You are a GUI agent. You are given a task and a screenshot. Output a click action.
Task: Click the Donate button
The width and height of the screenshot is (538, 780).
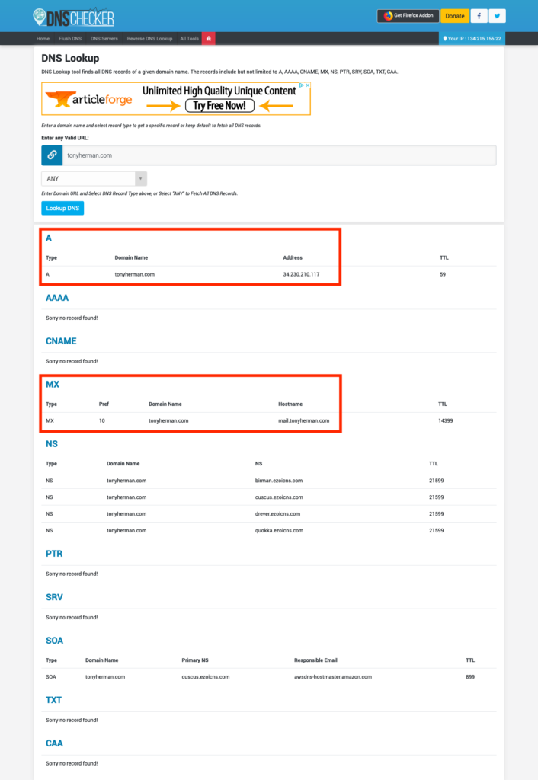point(454,16)
